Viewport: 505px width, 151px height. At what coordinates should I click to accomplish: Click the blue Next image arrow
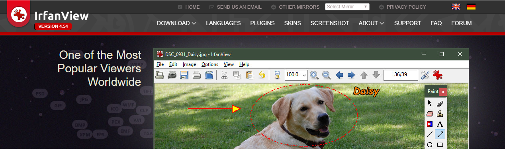point(351,75)
